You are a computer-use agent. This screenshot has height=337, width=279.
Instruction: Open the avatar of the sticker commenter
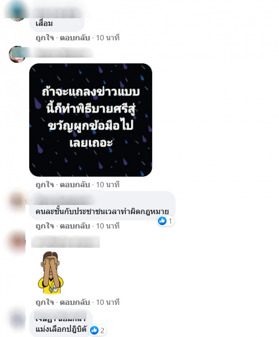(17, 242)
